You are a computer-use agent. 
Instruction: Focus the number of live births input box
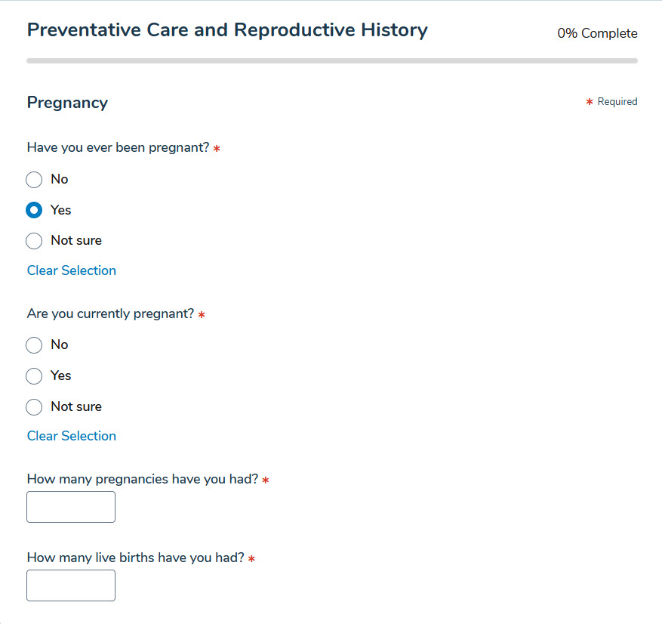pos(71,585)
